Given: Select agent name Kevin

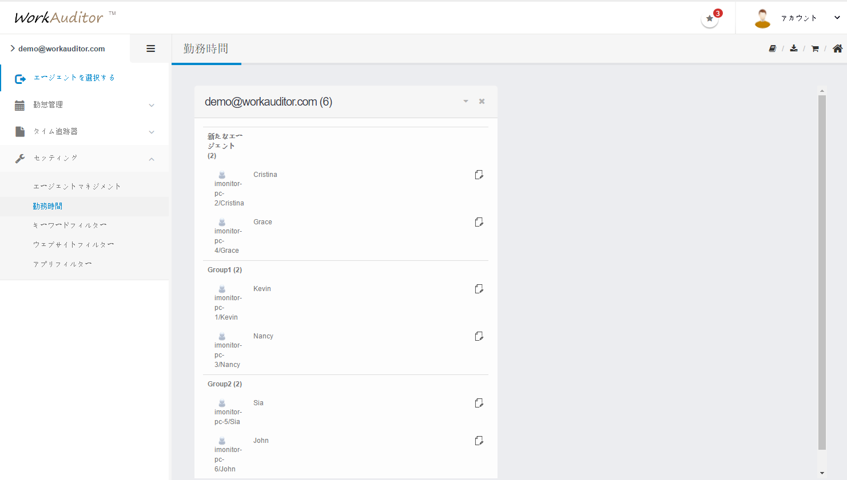Looking at the screenshot, I should (262, 289).
